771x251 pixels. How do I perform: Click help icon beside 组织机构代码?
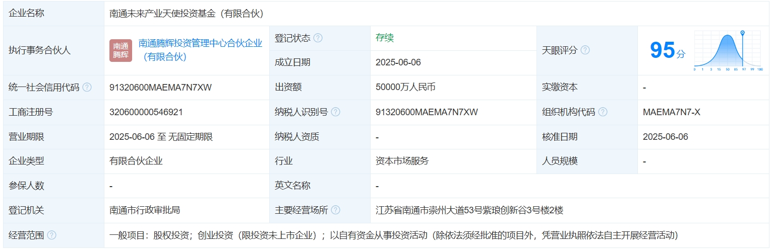(603, 112)
